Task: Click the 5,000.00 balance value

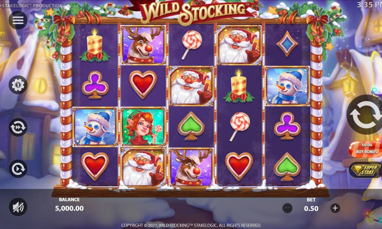Action: (x=69, y=208)
